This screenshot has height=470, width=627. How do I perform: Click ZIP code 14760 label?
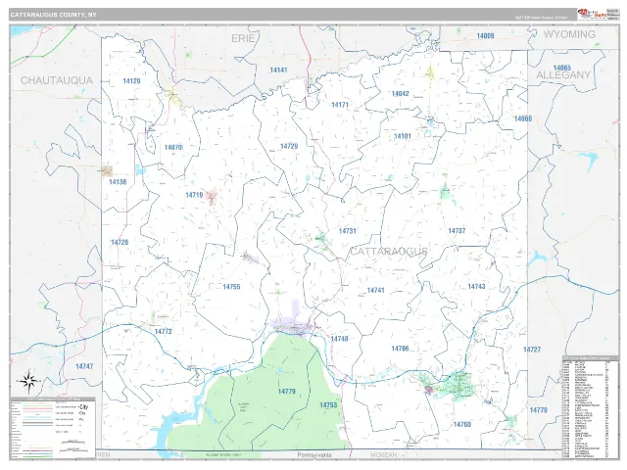462,424
